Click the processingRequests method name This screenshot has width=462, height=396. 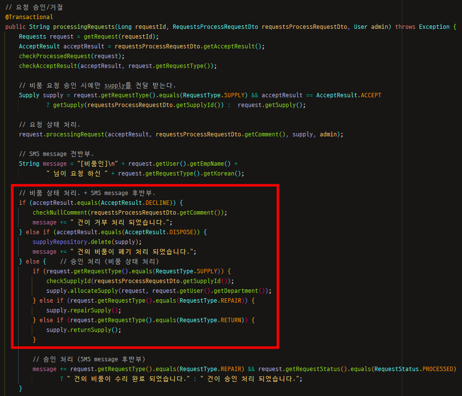coord(84,27)
